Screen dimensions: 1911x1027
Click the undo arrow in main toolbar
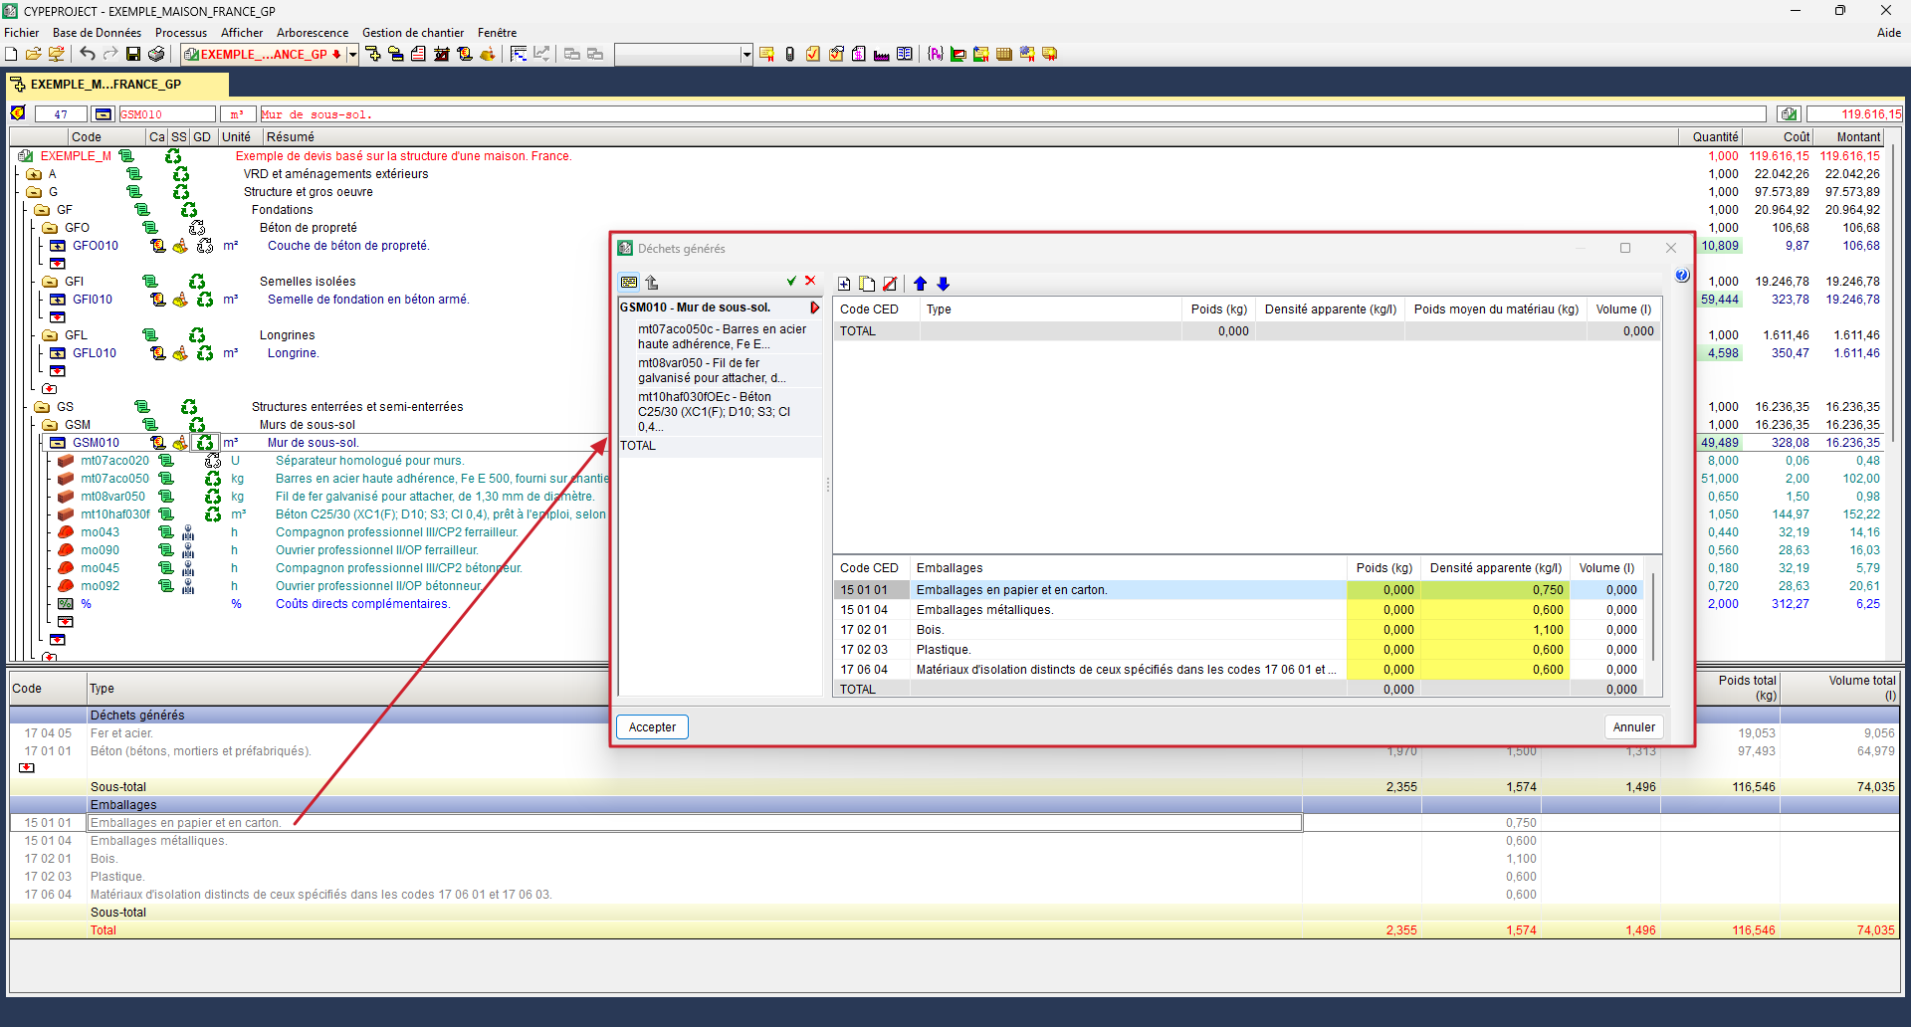click(88, 54)
